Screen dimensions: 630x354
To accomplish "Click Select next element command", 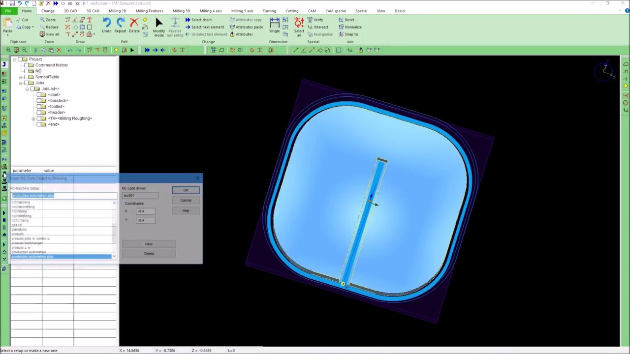I will (x=204, y=27).
